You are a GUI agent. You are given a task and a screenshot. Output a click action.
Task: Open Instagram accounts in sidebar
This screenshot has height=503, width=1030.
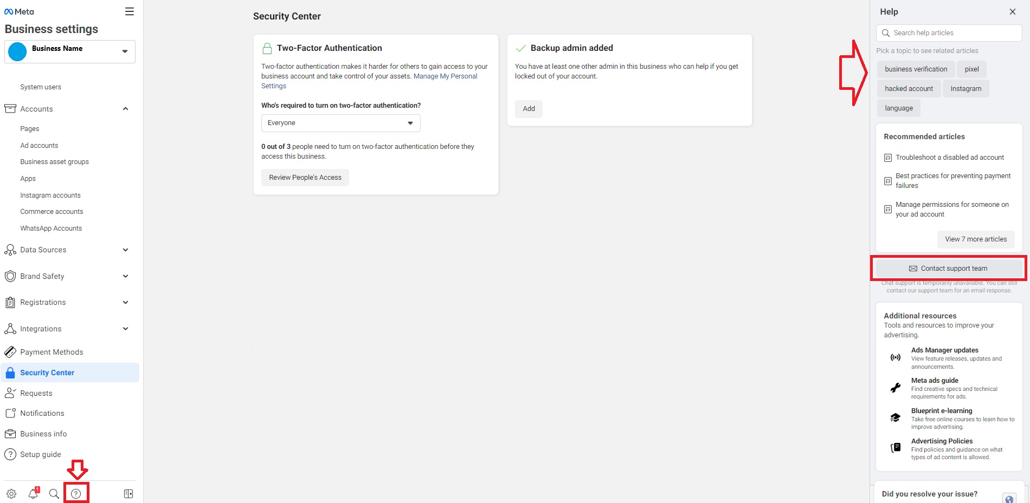50,195
